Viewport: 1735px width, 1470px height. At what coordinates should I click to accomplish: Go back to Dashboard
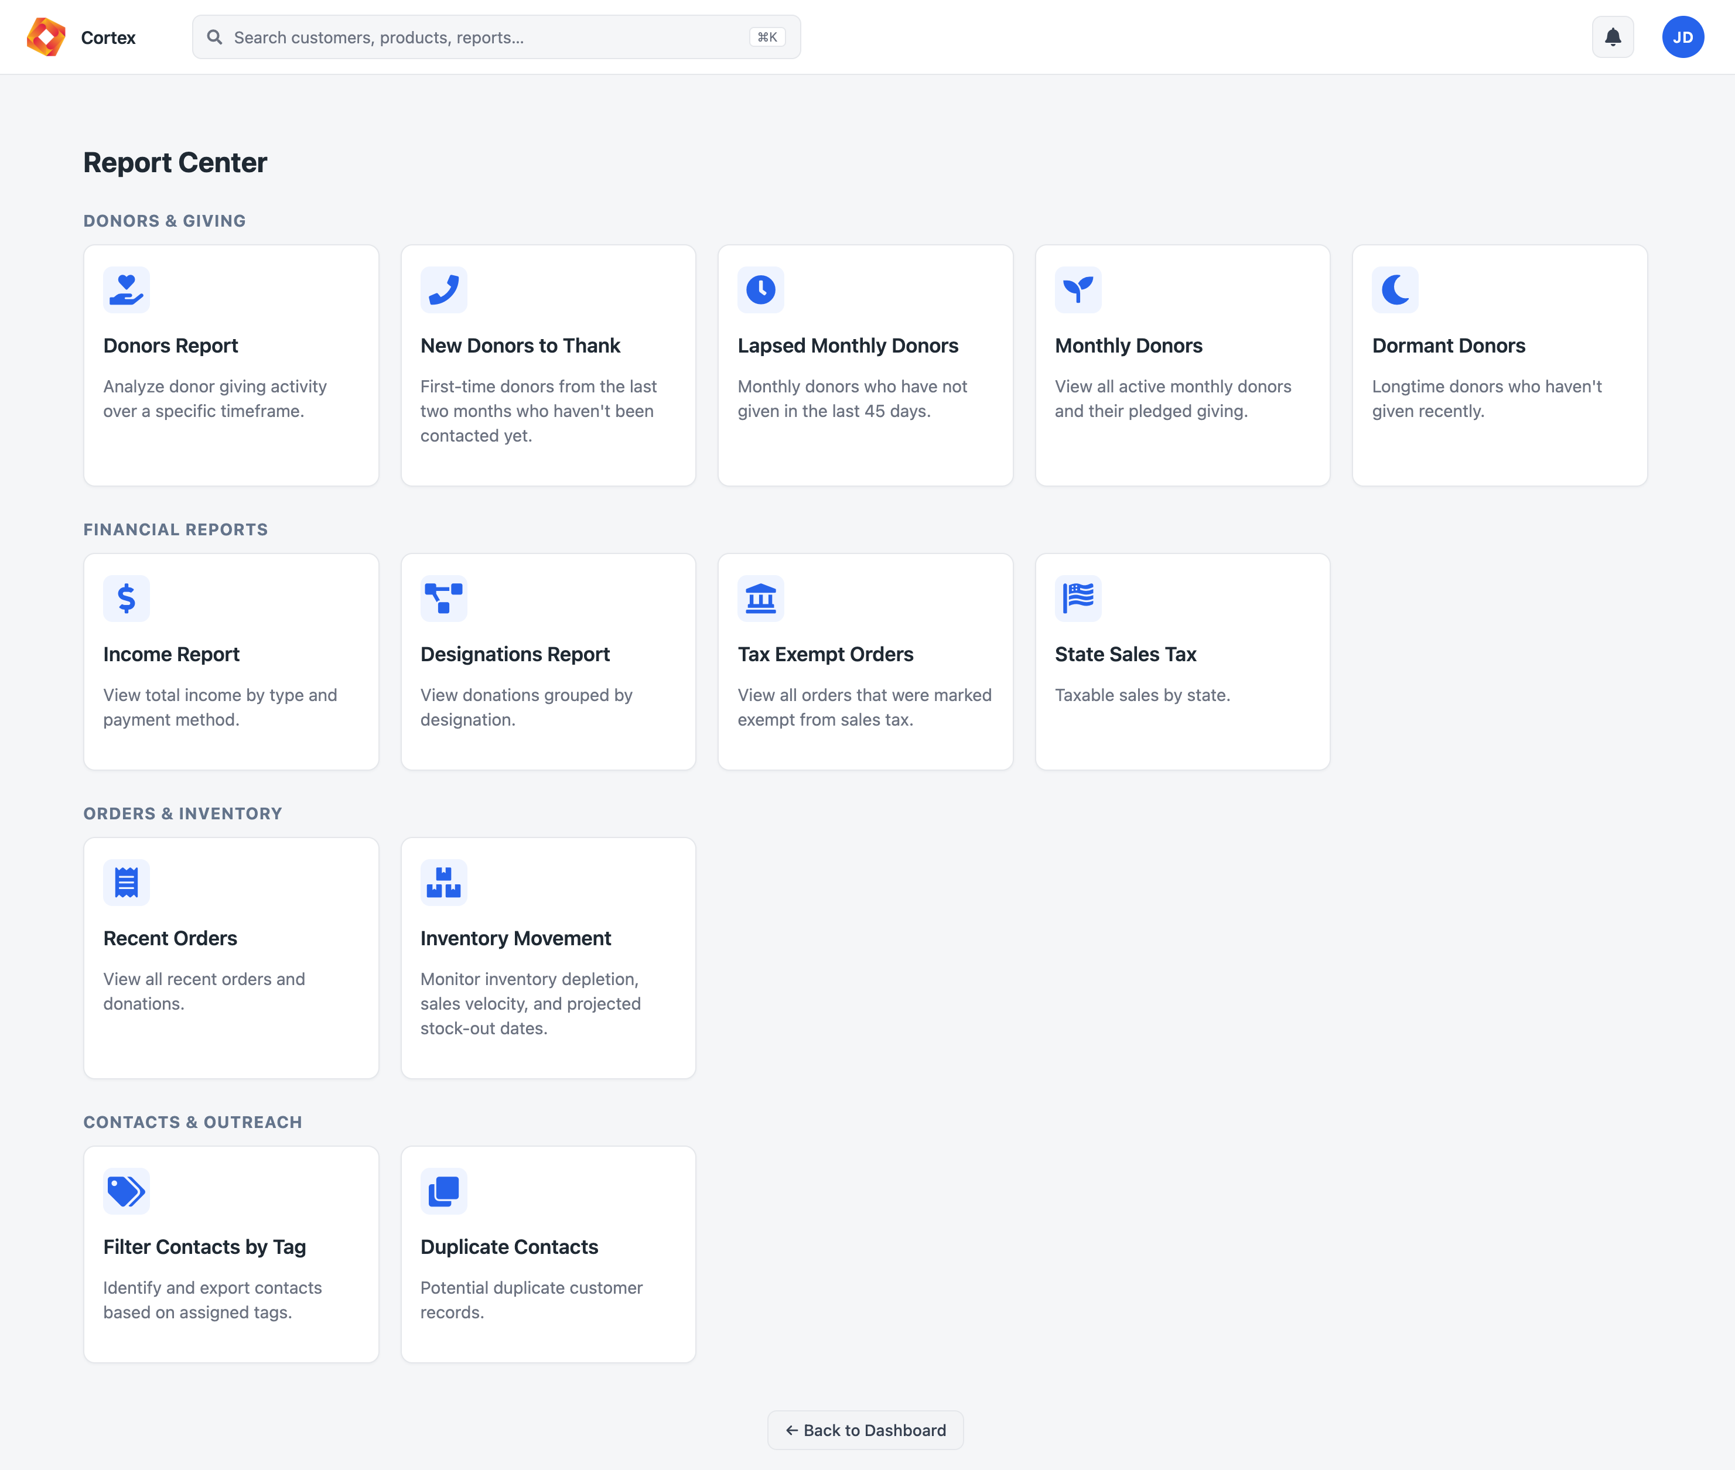coord(865,1430)
